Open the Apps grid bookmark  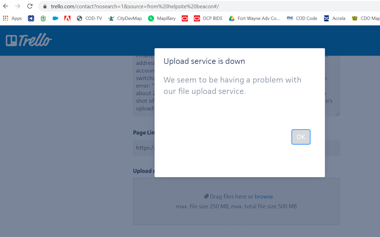pos(13,18)
